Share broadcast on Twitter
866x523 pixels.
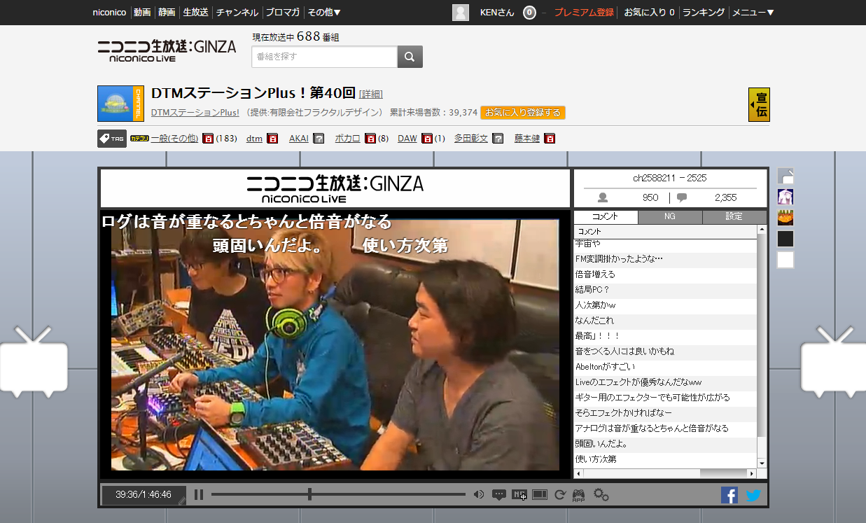coord(753,495)
